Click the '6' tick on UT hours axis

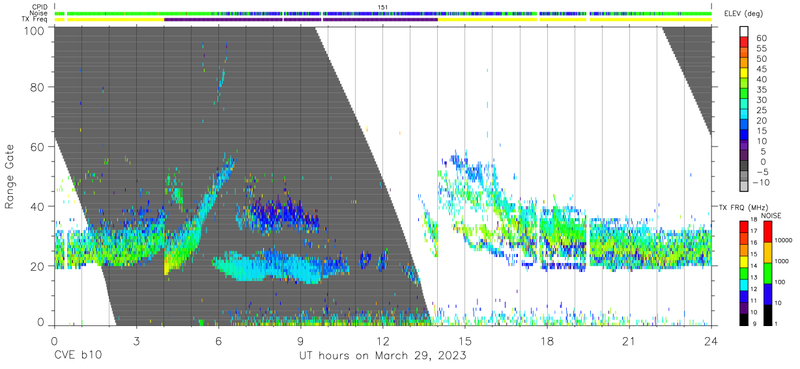(x=218, y=341)
